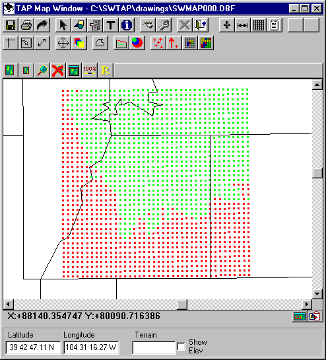Click the exit door icon

[201, 25]
